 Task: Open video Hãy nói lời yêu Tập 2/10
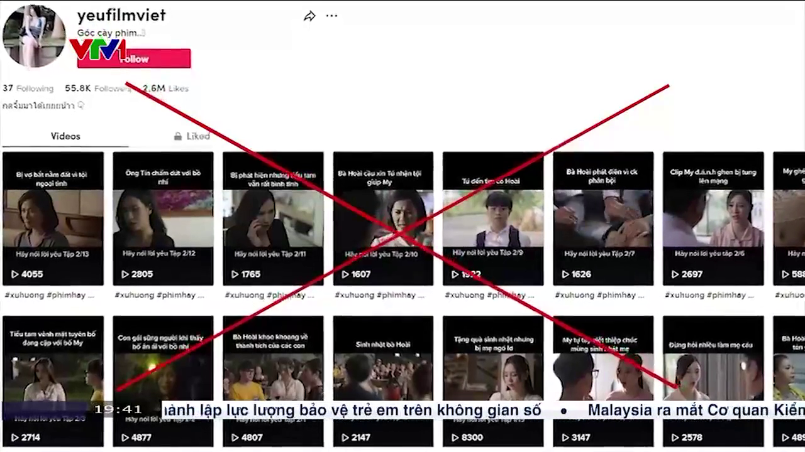click(x=383, y=218)
